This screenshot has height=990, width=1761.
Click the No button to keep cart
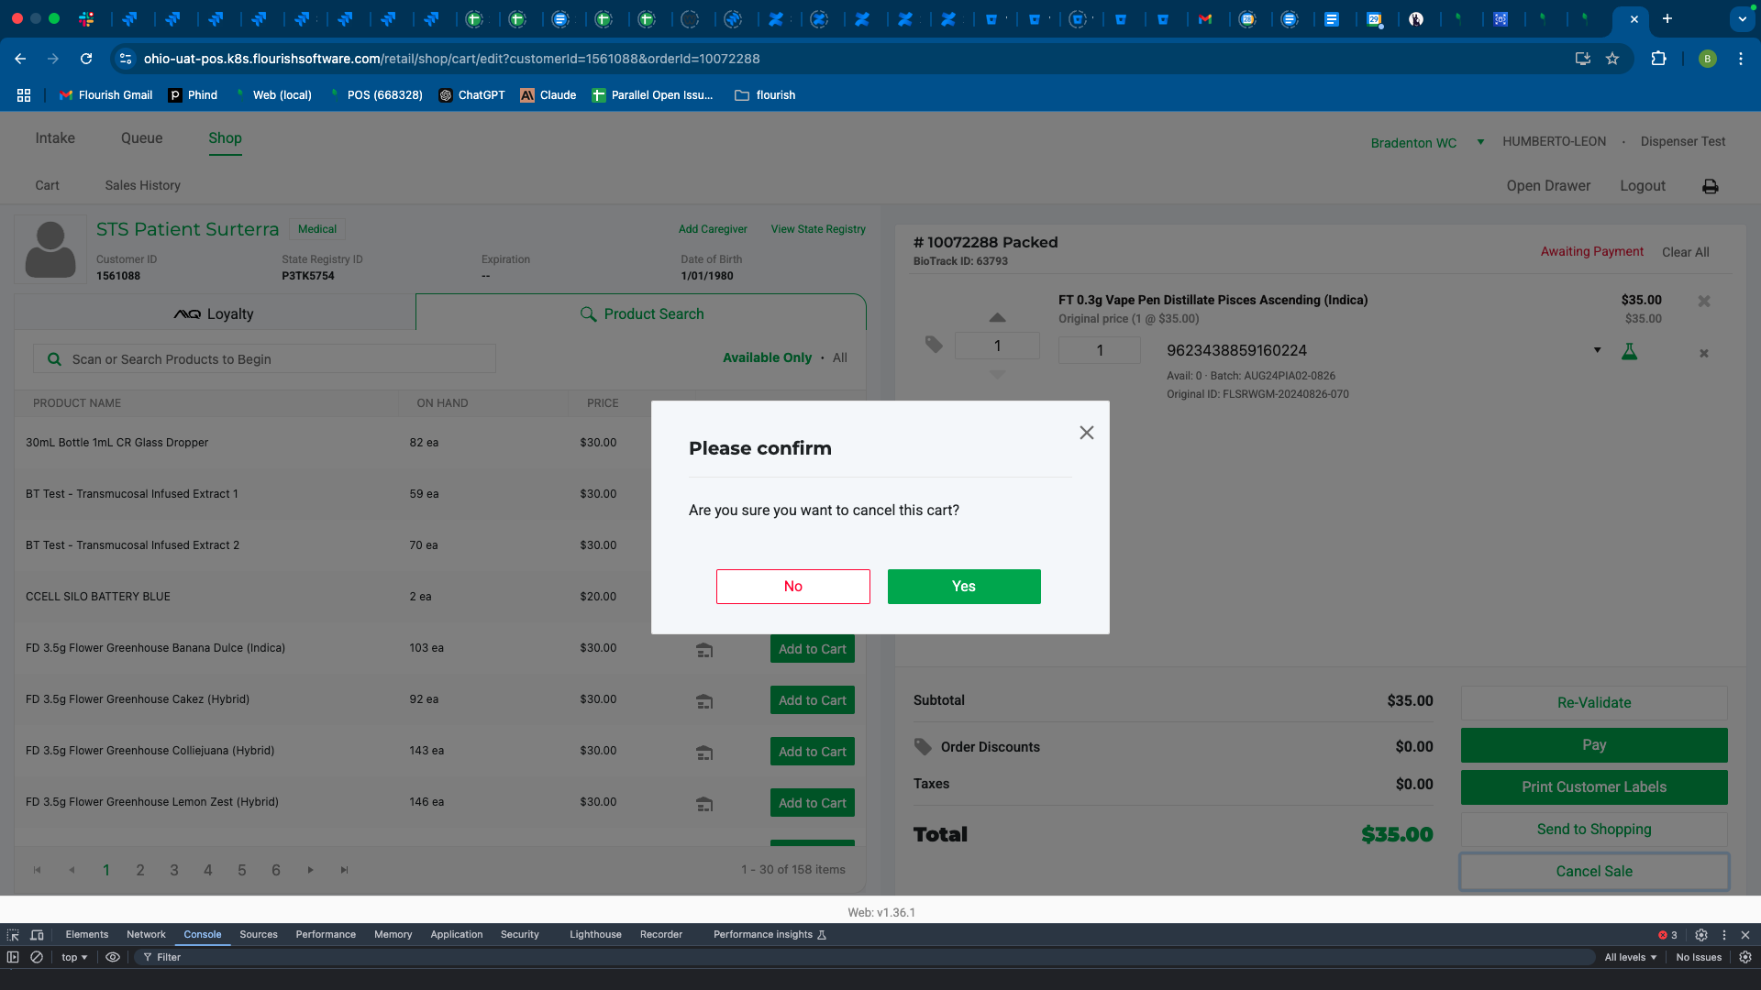pos(792,587)
